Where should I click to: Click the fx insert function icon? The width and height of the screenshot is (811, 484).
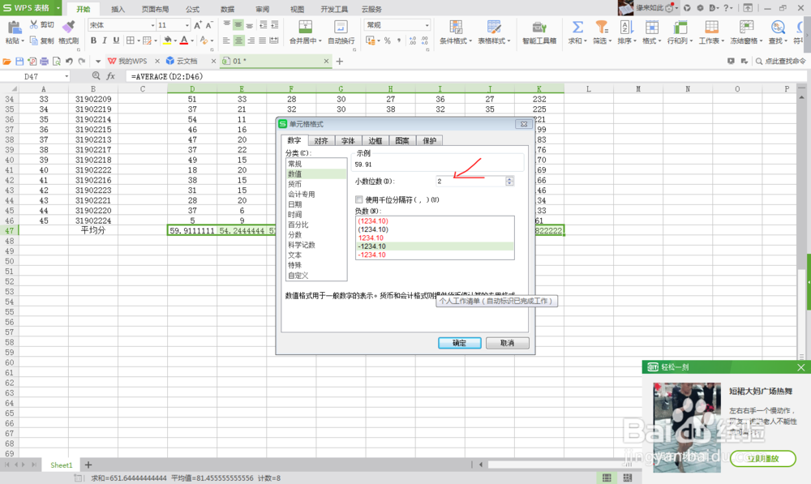tap(110, 76)
